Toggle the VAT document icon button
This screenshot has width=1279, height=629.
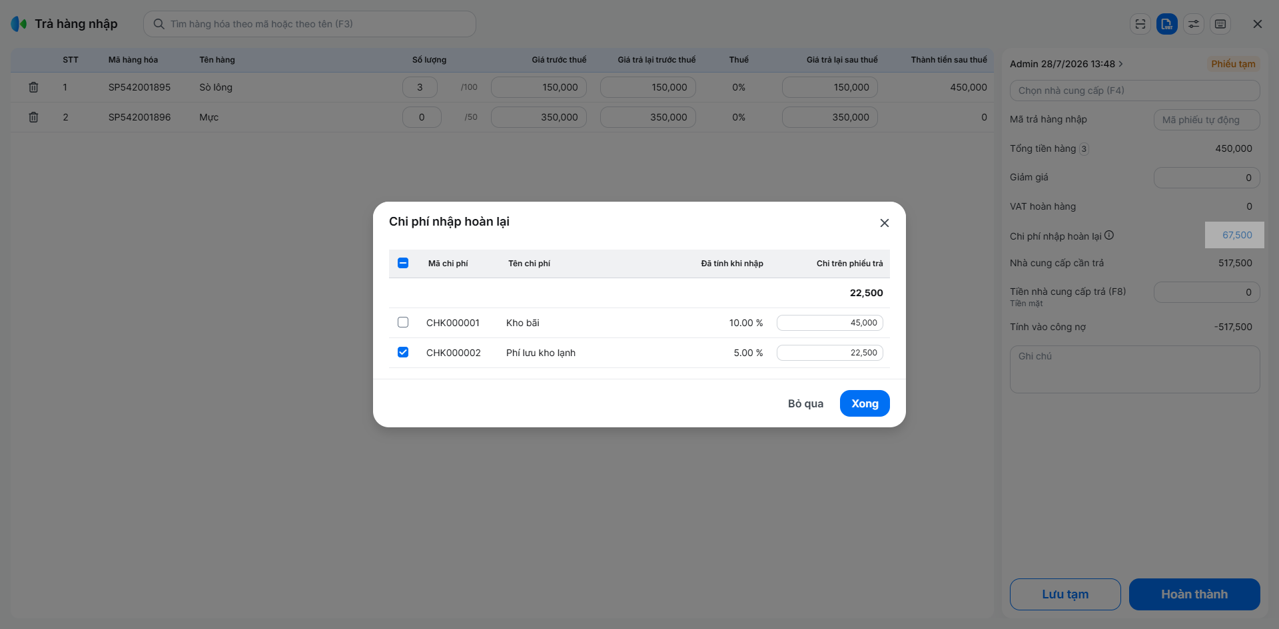click(1167, 24)
